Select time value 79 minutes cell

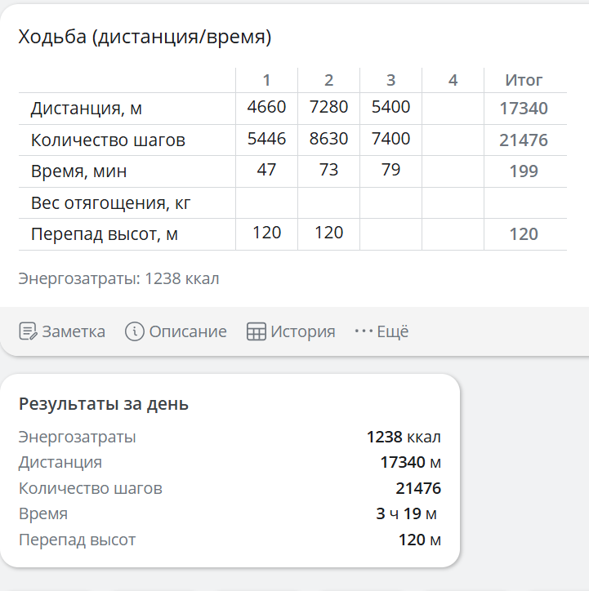tap(390, 170)
